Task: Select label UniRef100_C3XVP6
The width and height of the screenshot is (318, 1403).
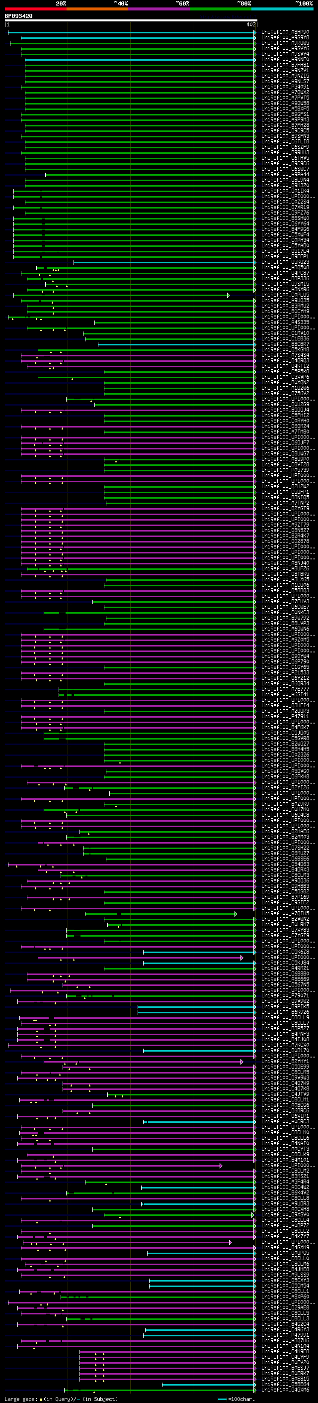Action: pyautogui.click(x=285, y=377)
